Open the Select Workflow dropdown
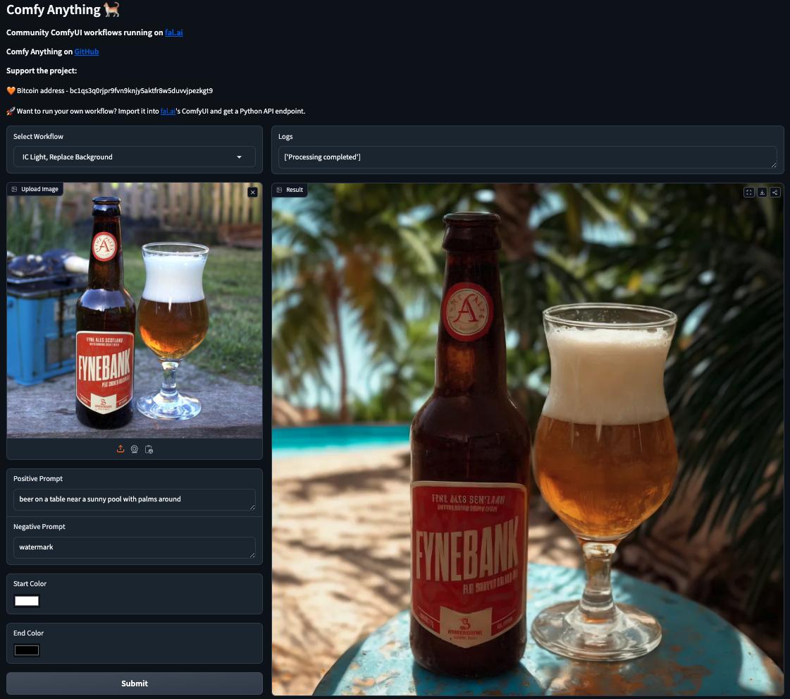The height and width of the screenshot is (699, 790). point(135,157)
